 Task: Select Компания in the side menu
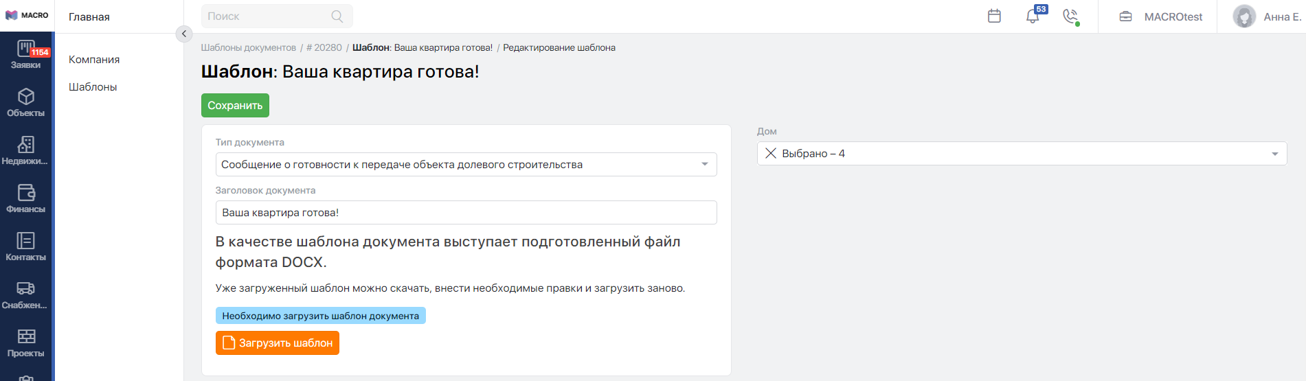(94, 60)
